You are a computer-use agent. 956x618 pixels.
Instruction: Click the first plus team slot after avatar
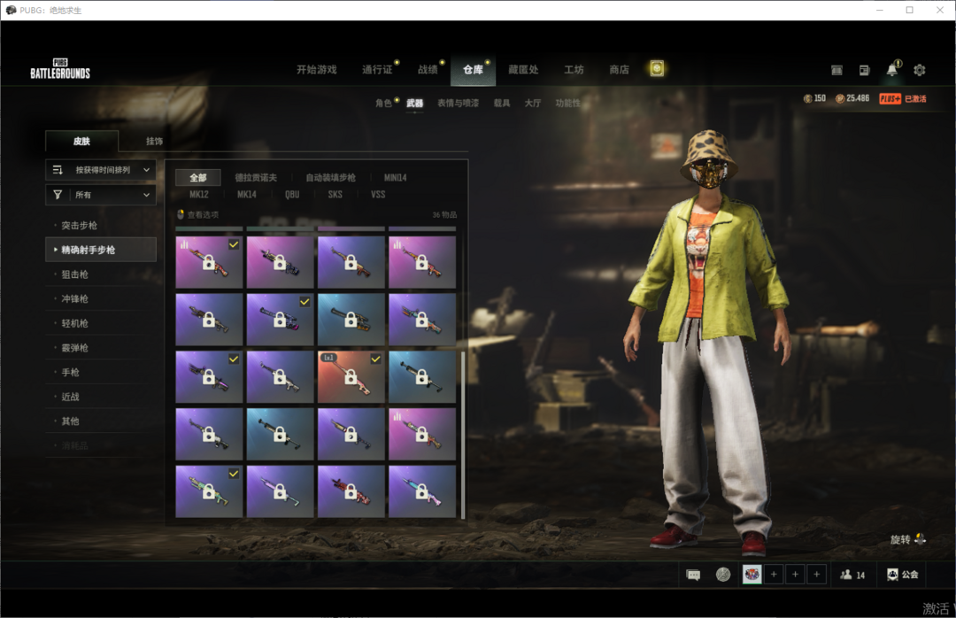[x=774, y=574]
